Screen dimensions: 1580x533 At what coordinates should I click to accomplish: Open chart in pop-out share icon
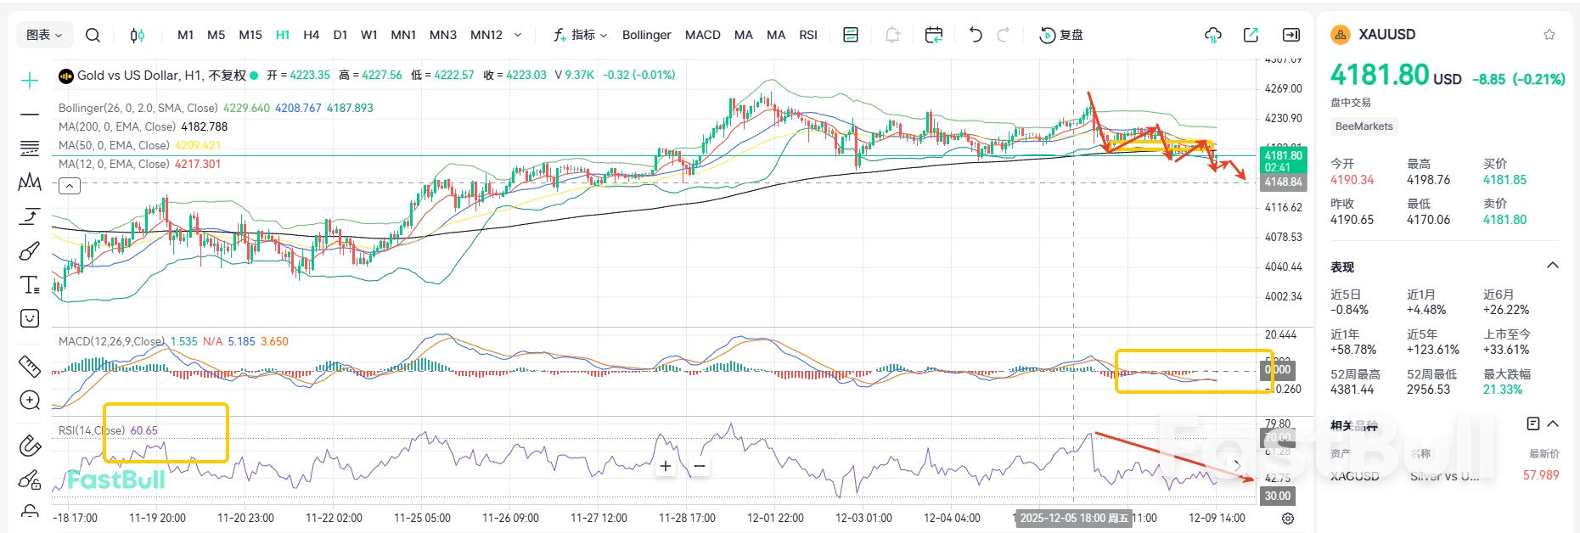(x=1251, y=35)
